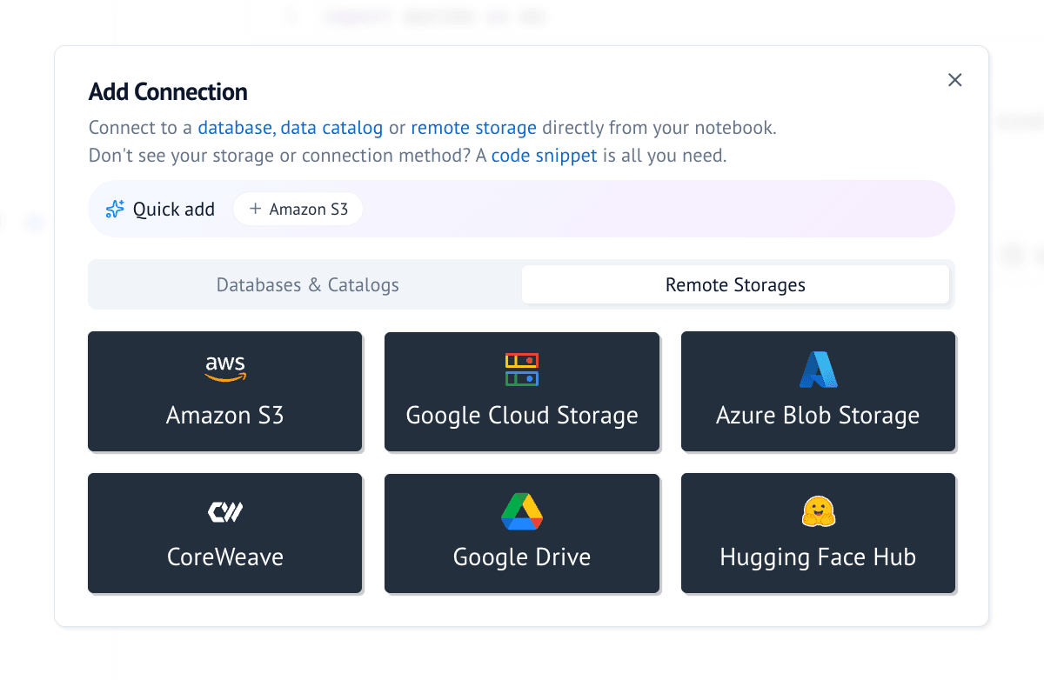1044x680 pixels.
Task: Choose the Google Cloud Storage card label
Action: click(x=522, y=415)
